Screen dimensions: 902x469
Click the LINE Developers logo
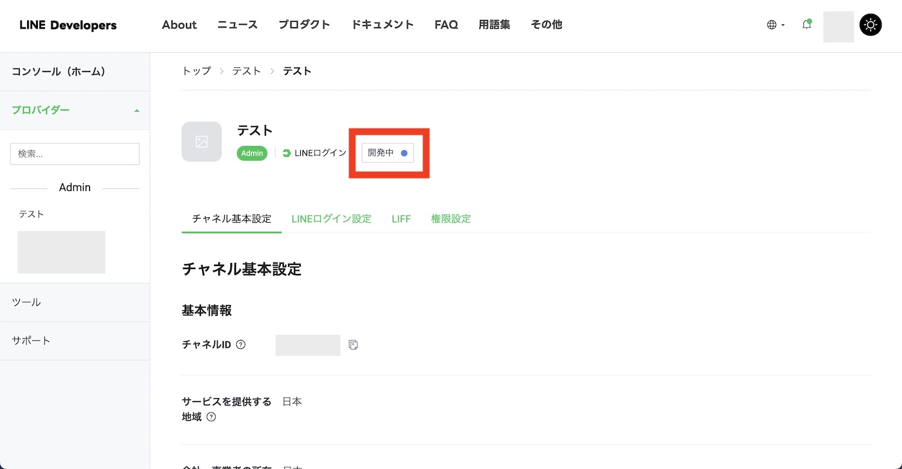[x=68, y=25]
